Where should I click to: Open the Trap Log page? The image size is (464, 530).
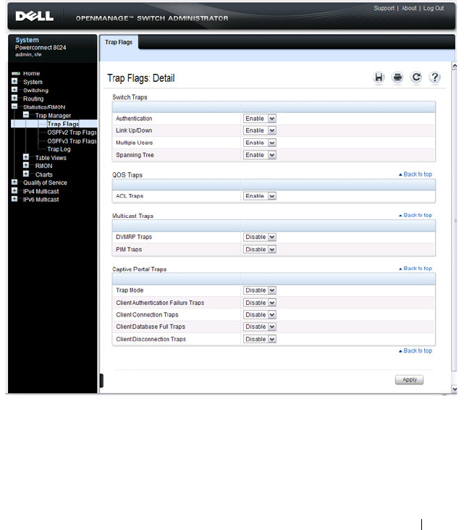[59, 149]
